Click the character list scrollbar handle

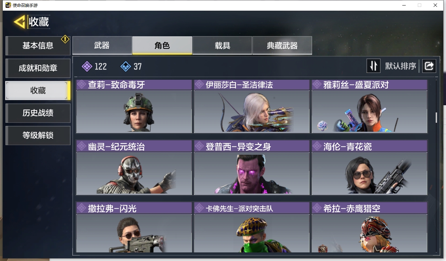pos(436,117)
